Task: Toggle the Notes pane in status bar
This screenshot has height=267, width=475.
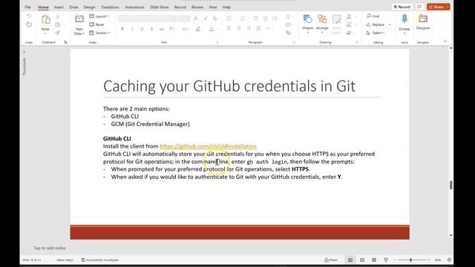Action: [331, 260]
